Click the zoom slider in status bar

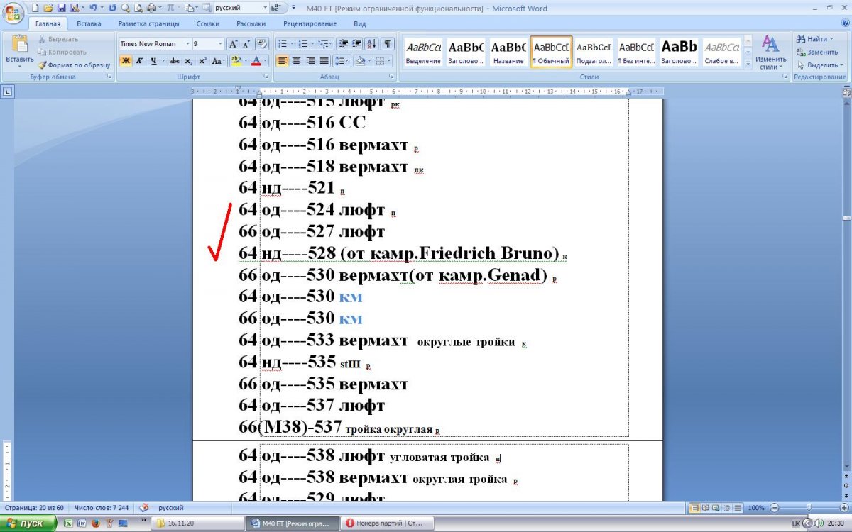pyautogui.click(x=809, y=508)
